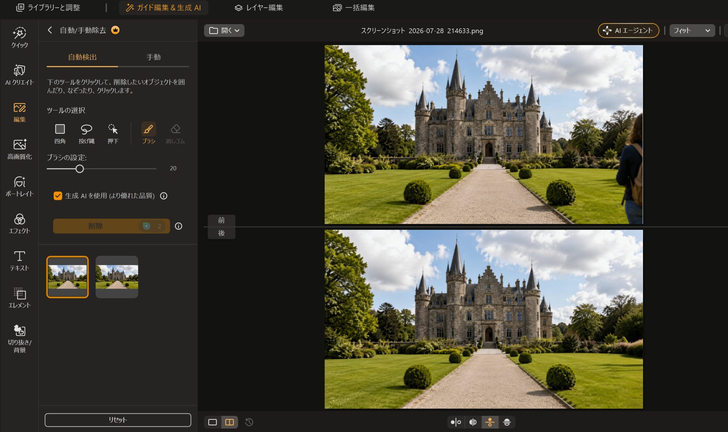Viewport: 728px width, 432px height.
Task: Switch to side-by-side split compare view
Action: (456, 422)
